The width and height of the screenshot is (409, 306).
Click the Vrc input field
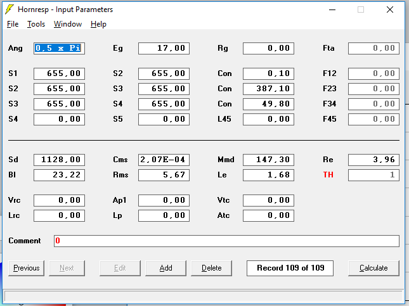[59, 200]
